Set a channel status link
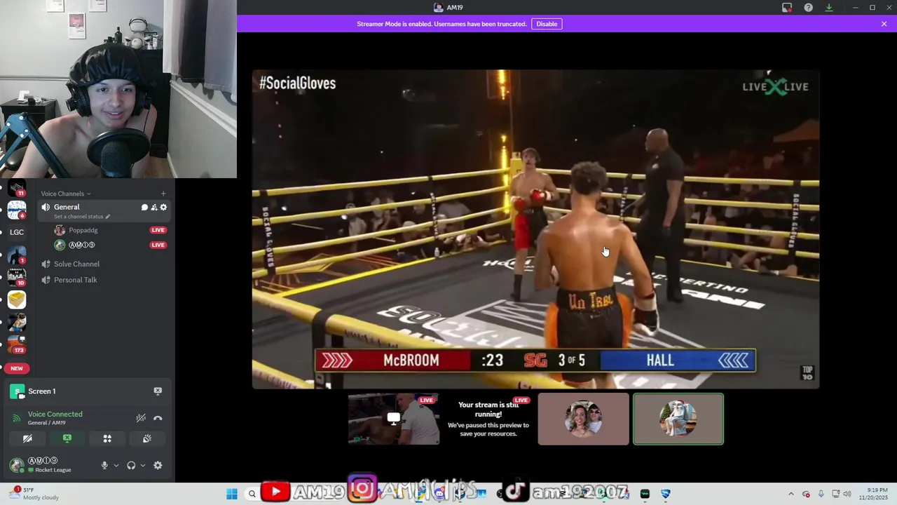 pos(82,217)
